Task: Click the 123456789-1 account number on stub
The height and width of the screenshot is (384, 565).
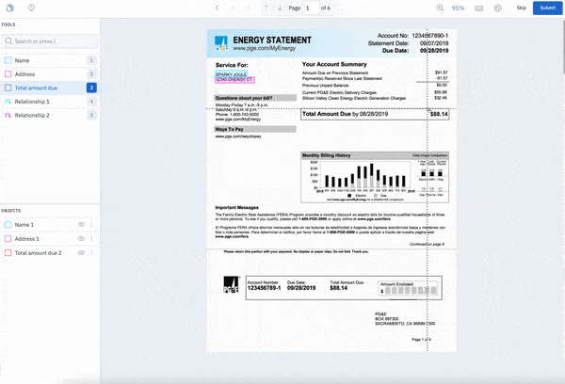Action: pyautogui.click(x=264, y=288)
